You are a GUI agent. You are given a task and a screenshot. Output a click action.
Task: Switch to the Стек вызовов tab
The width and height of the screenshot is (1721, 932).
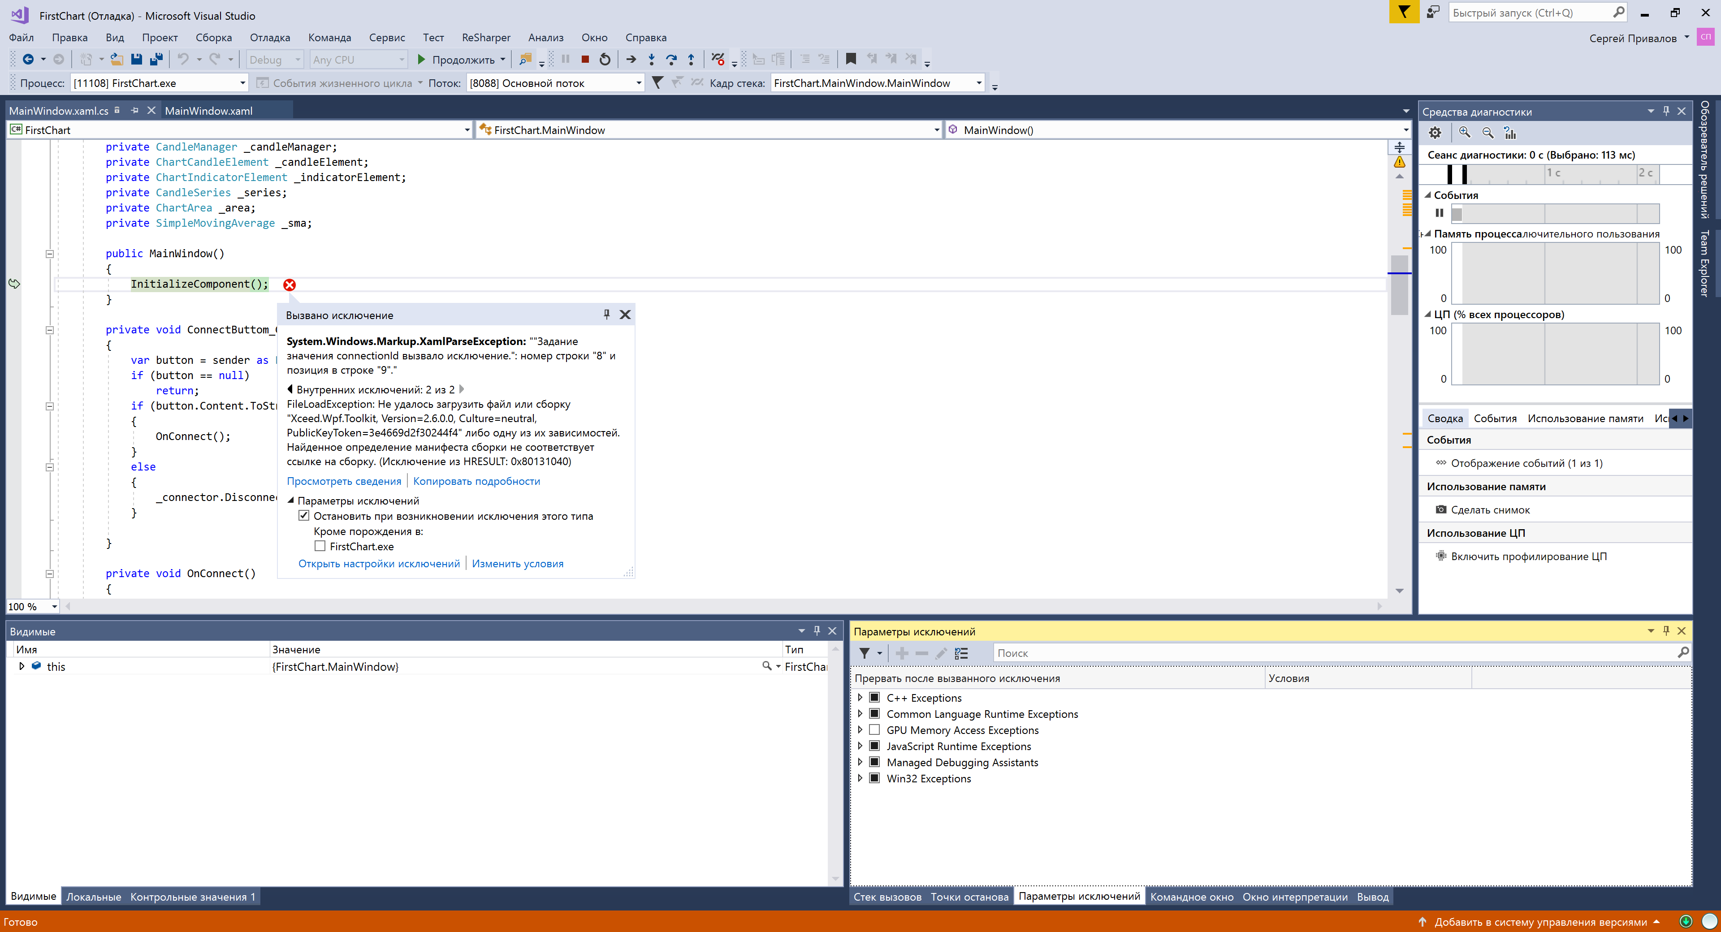tap(886, 897)
